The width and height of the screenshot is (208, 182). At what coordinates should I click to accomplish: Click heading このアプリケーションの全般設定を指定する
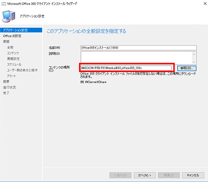tap(86, 31)
